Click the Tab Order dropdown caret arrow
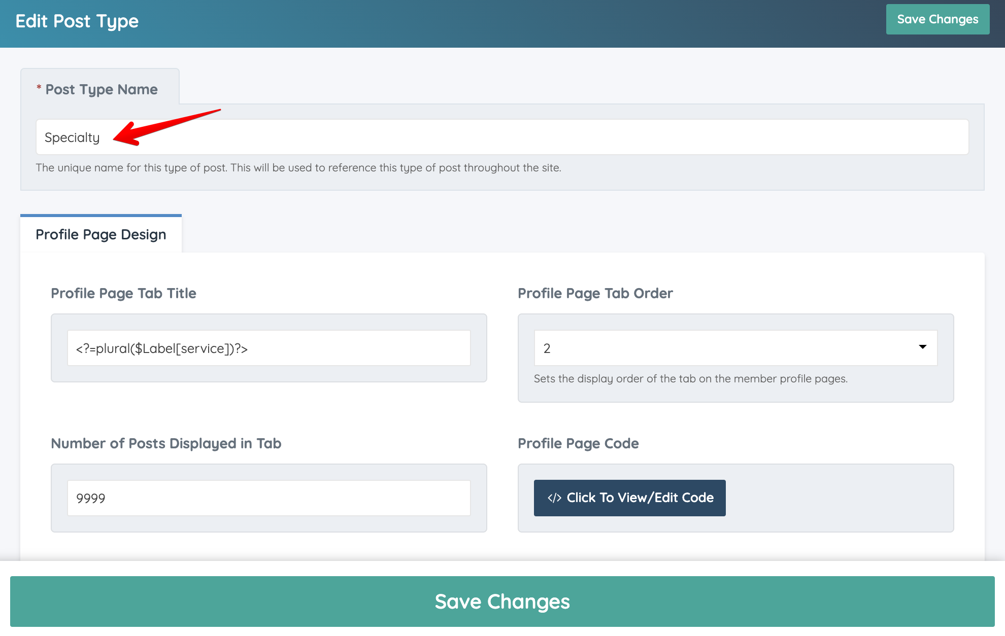Image resolution: width=1005 pixels, height=636 pixels. pos(922,347)
